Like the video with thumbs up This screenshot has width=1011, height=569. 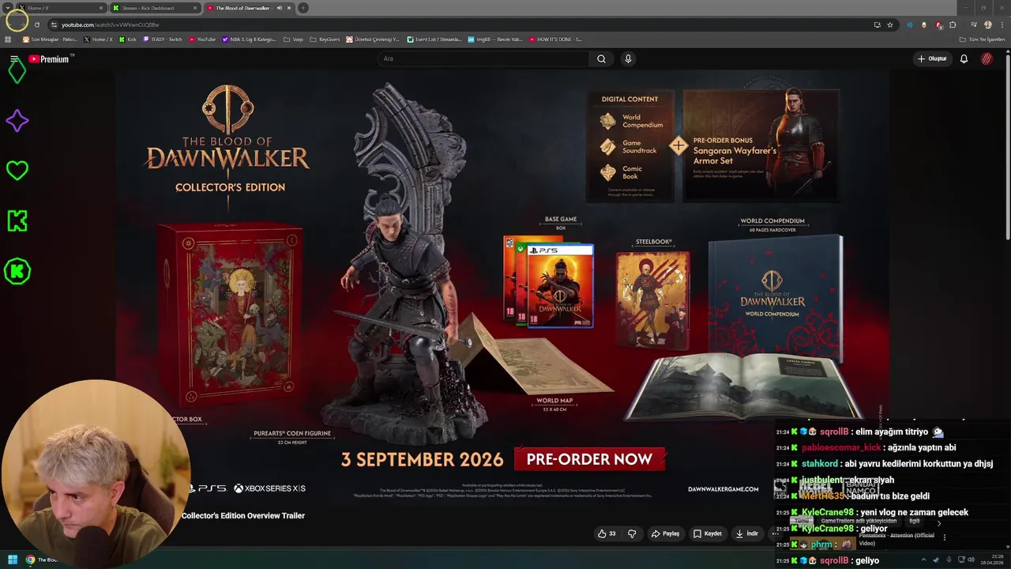point(607,533)
